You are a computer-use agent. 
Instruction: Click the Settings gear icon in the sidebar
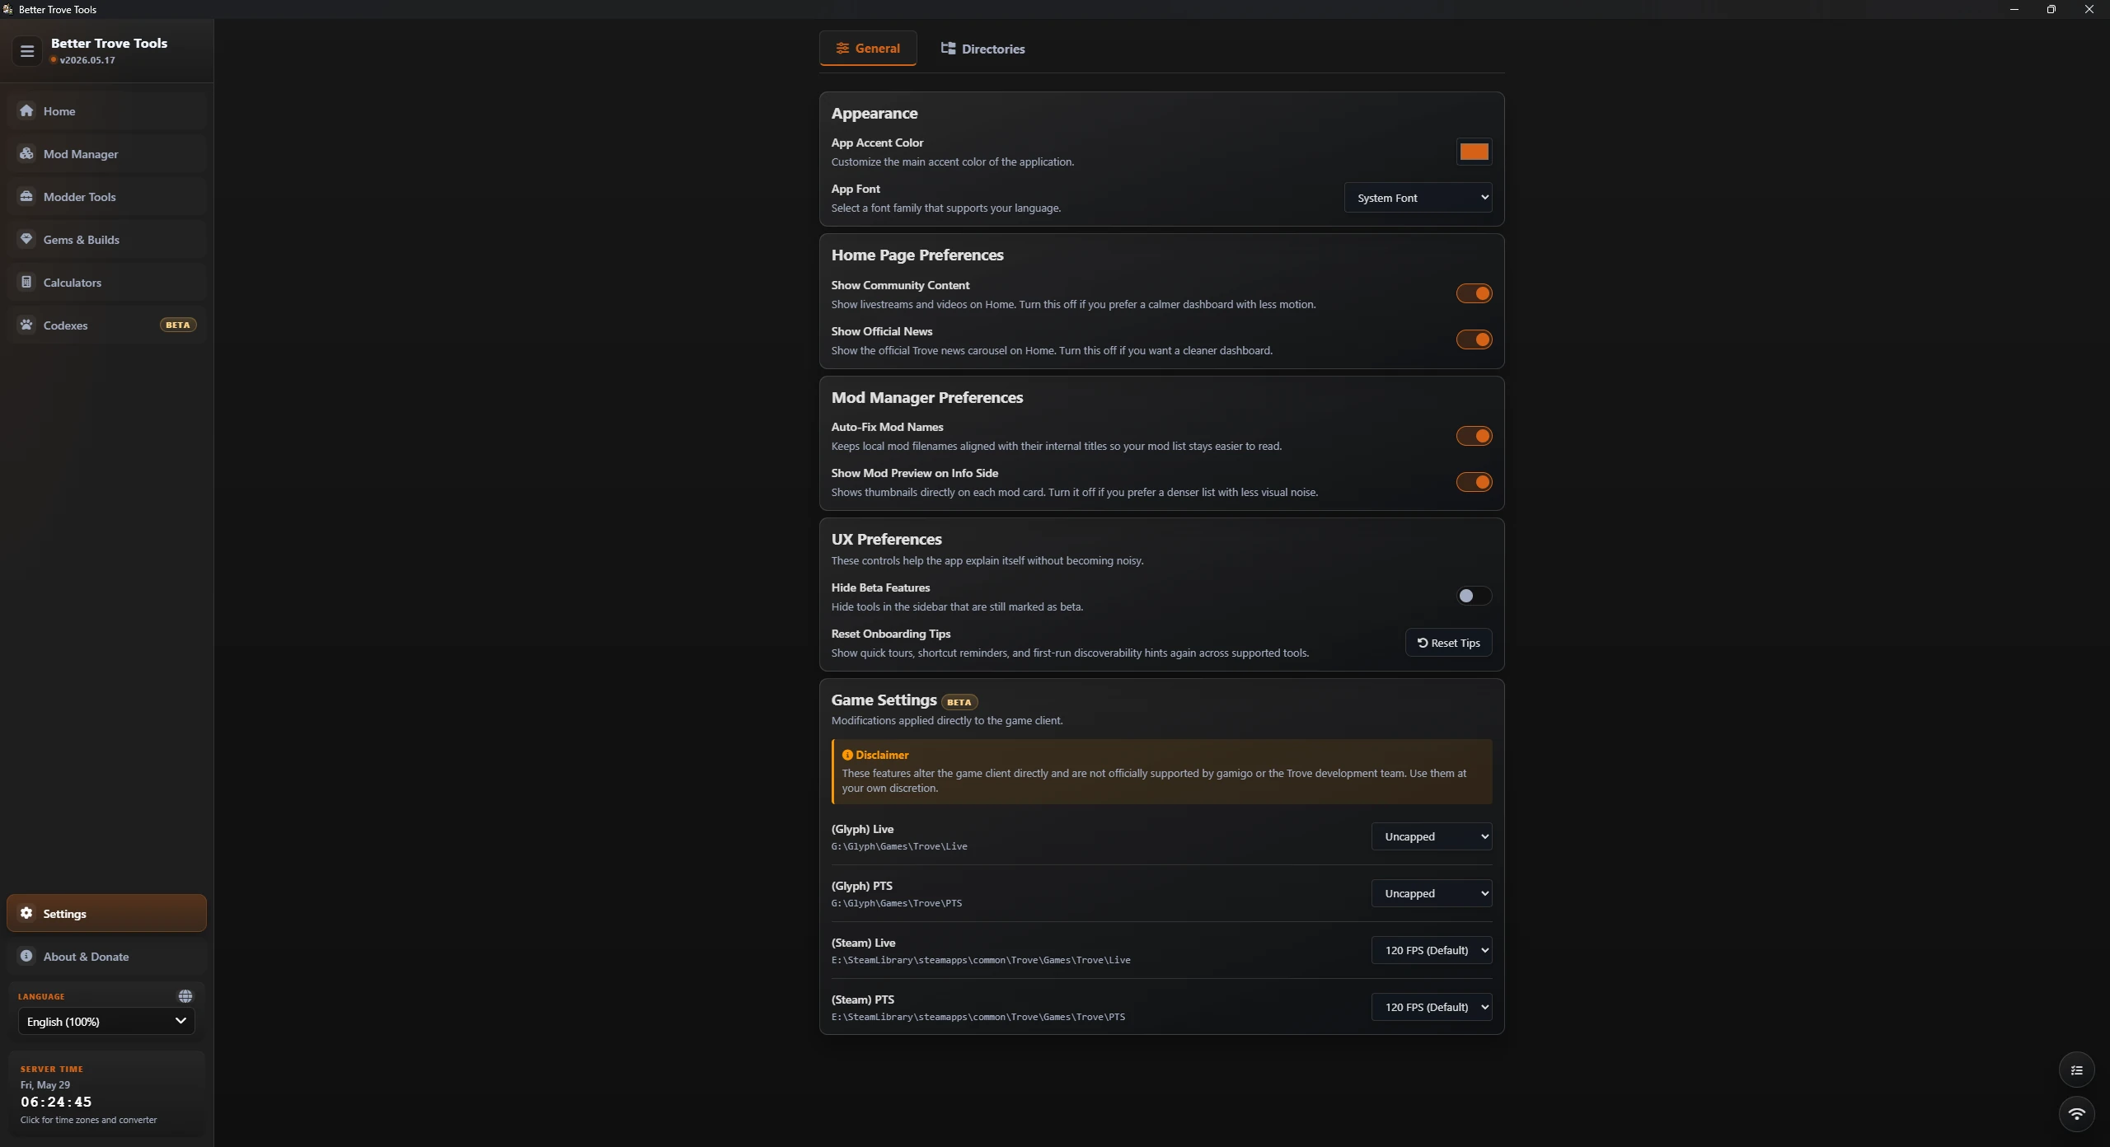point(26,913)
